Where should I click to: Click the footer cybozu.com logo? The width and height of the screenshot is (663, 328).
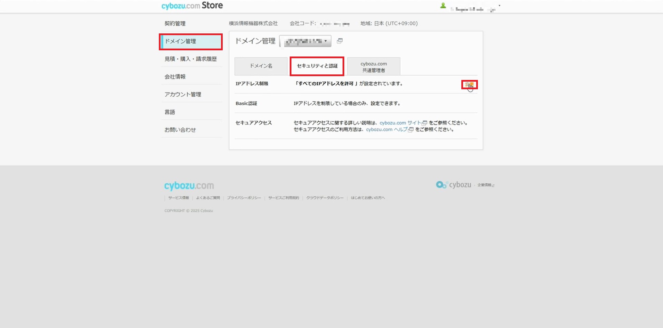click(x=189, y=186)
